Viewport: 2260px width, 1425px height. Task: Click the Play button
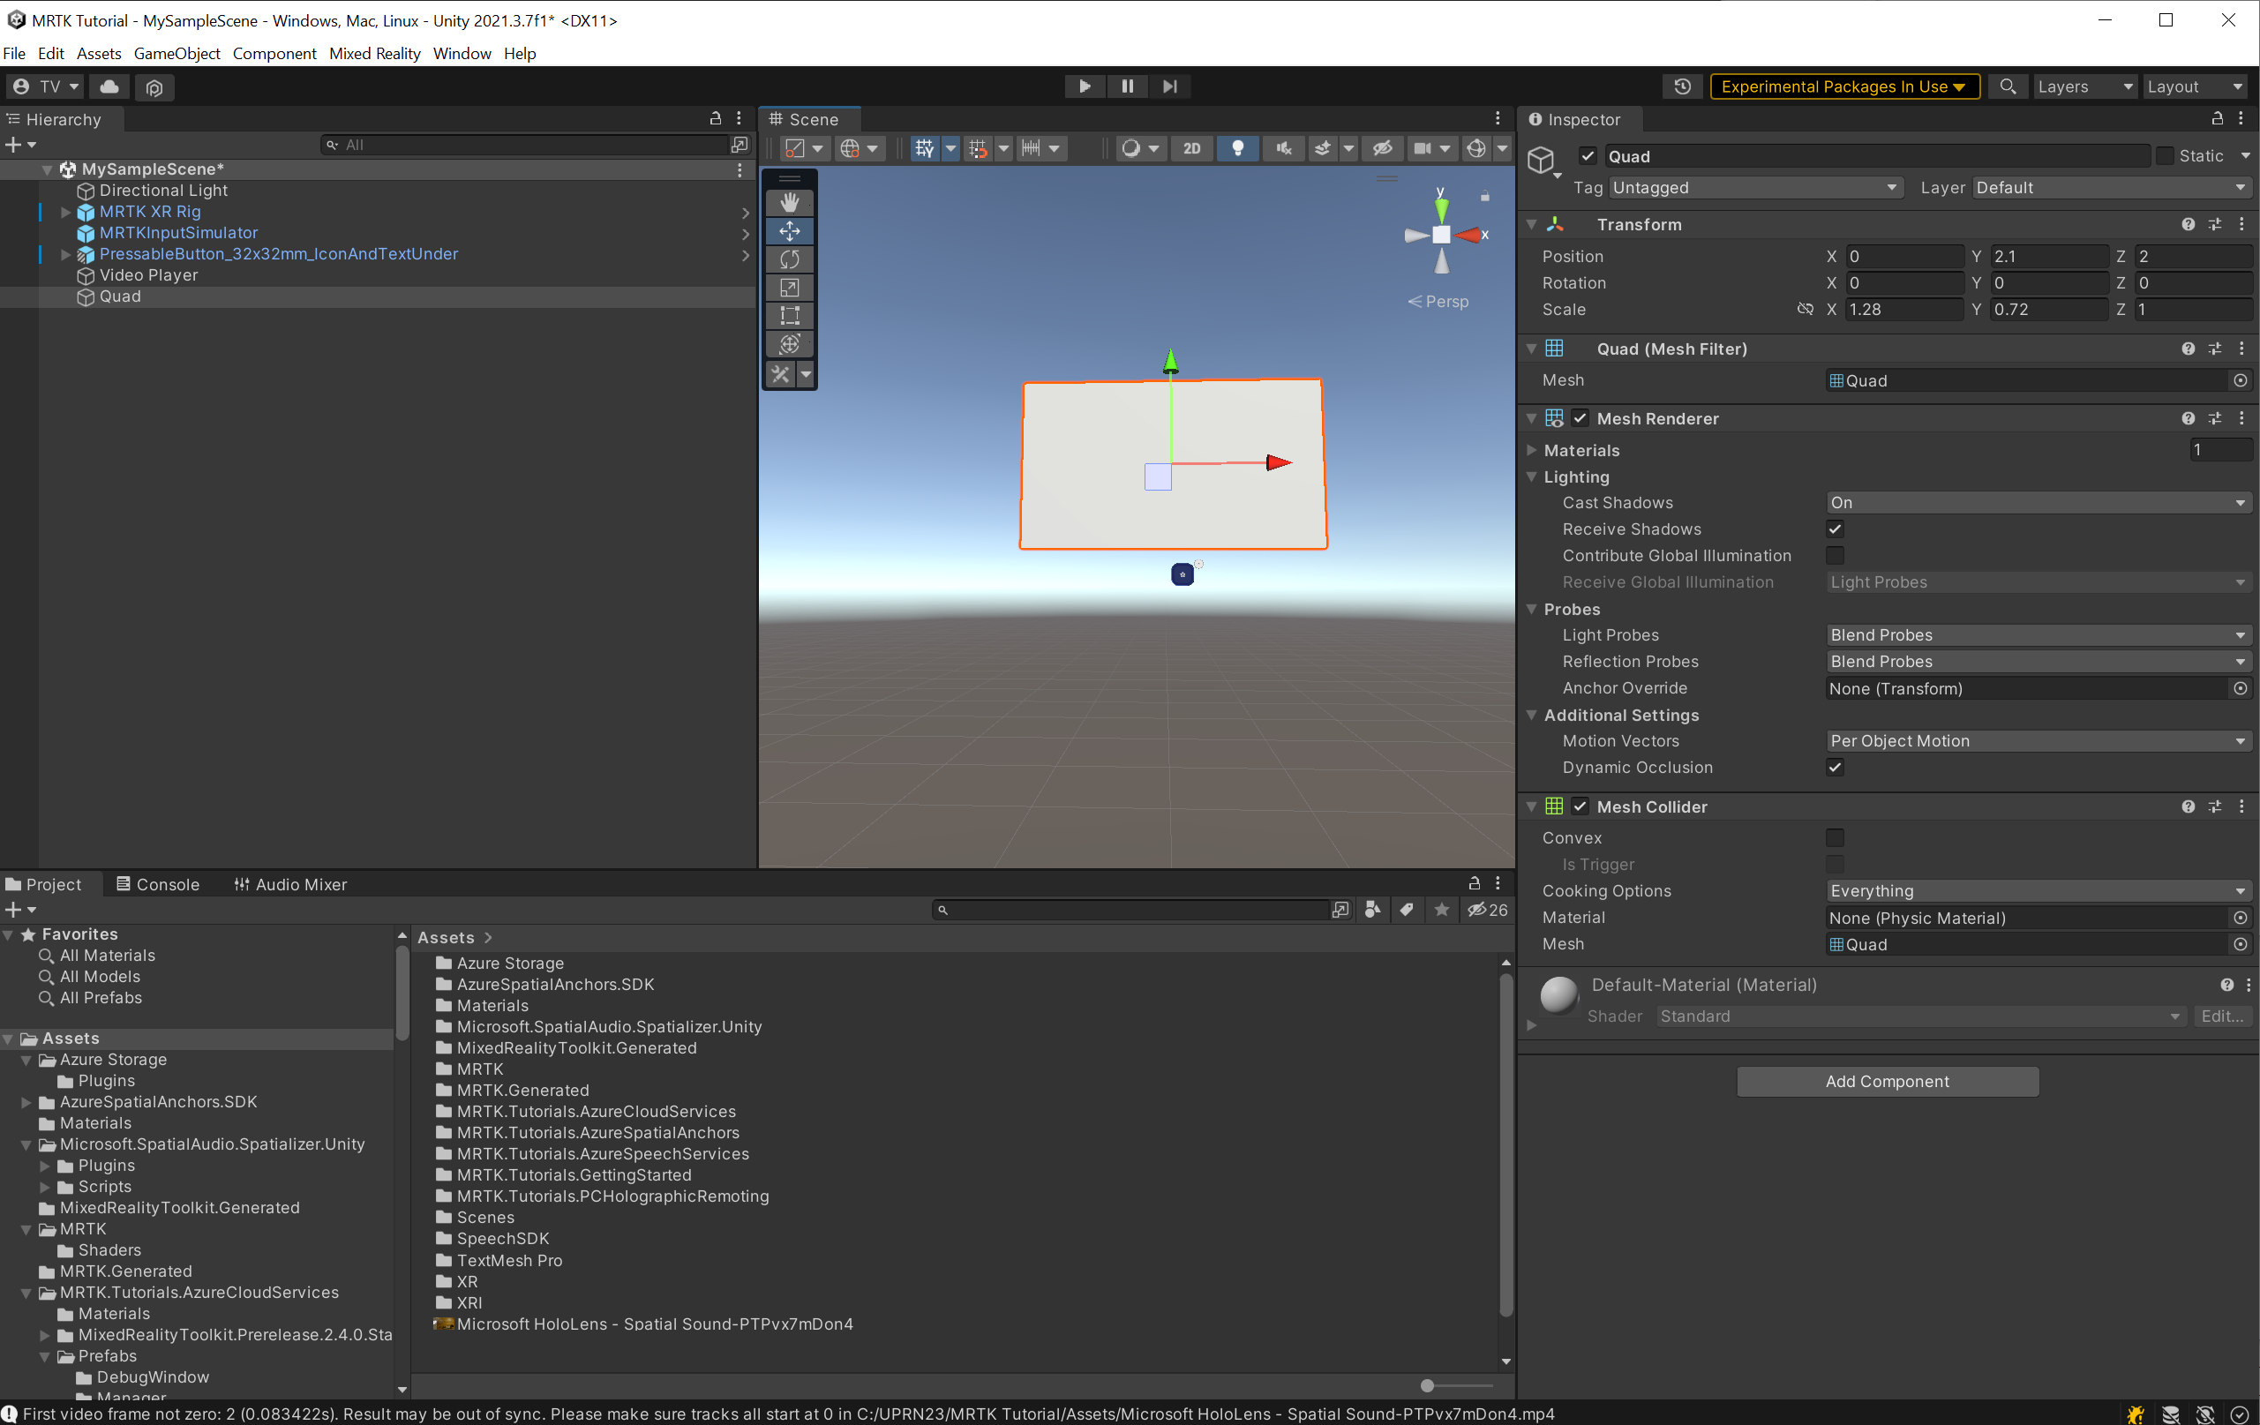point(1085,86)
